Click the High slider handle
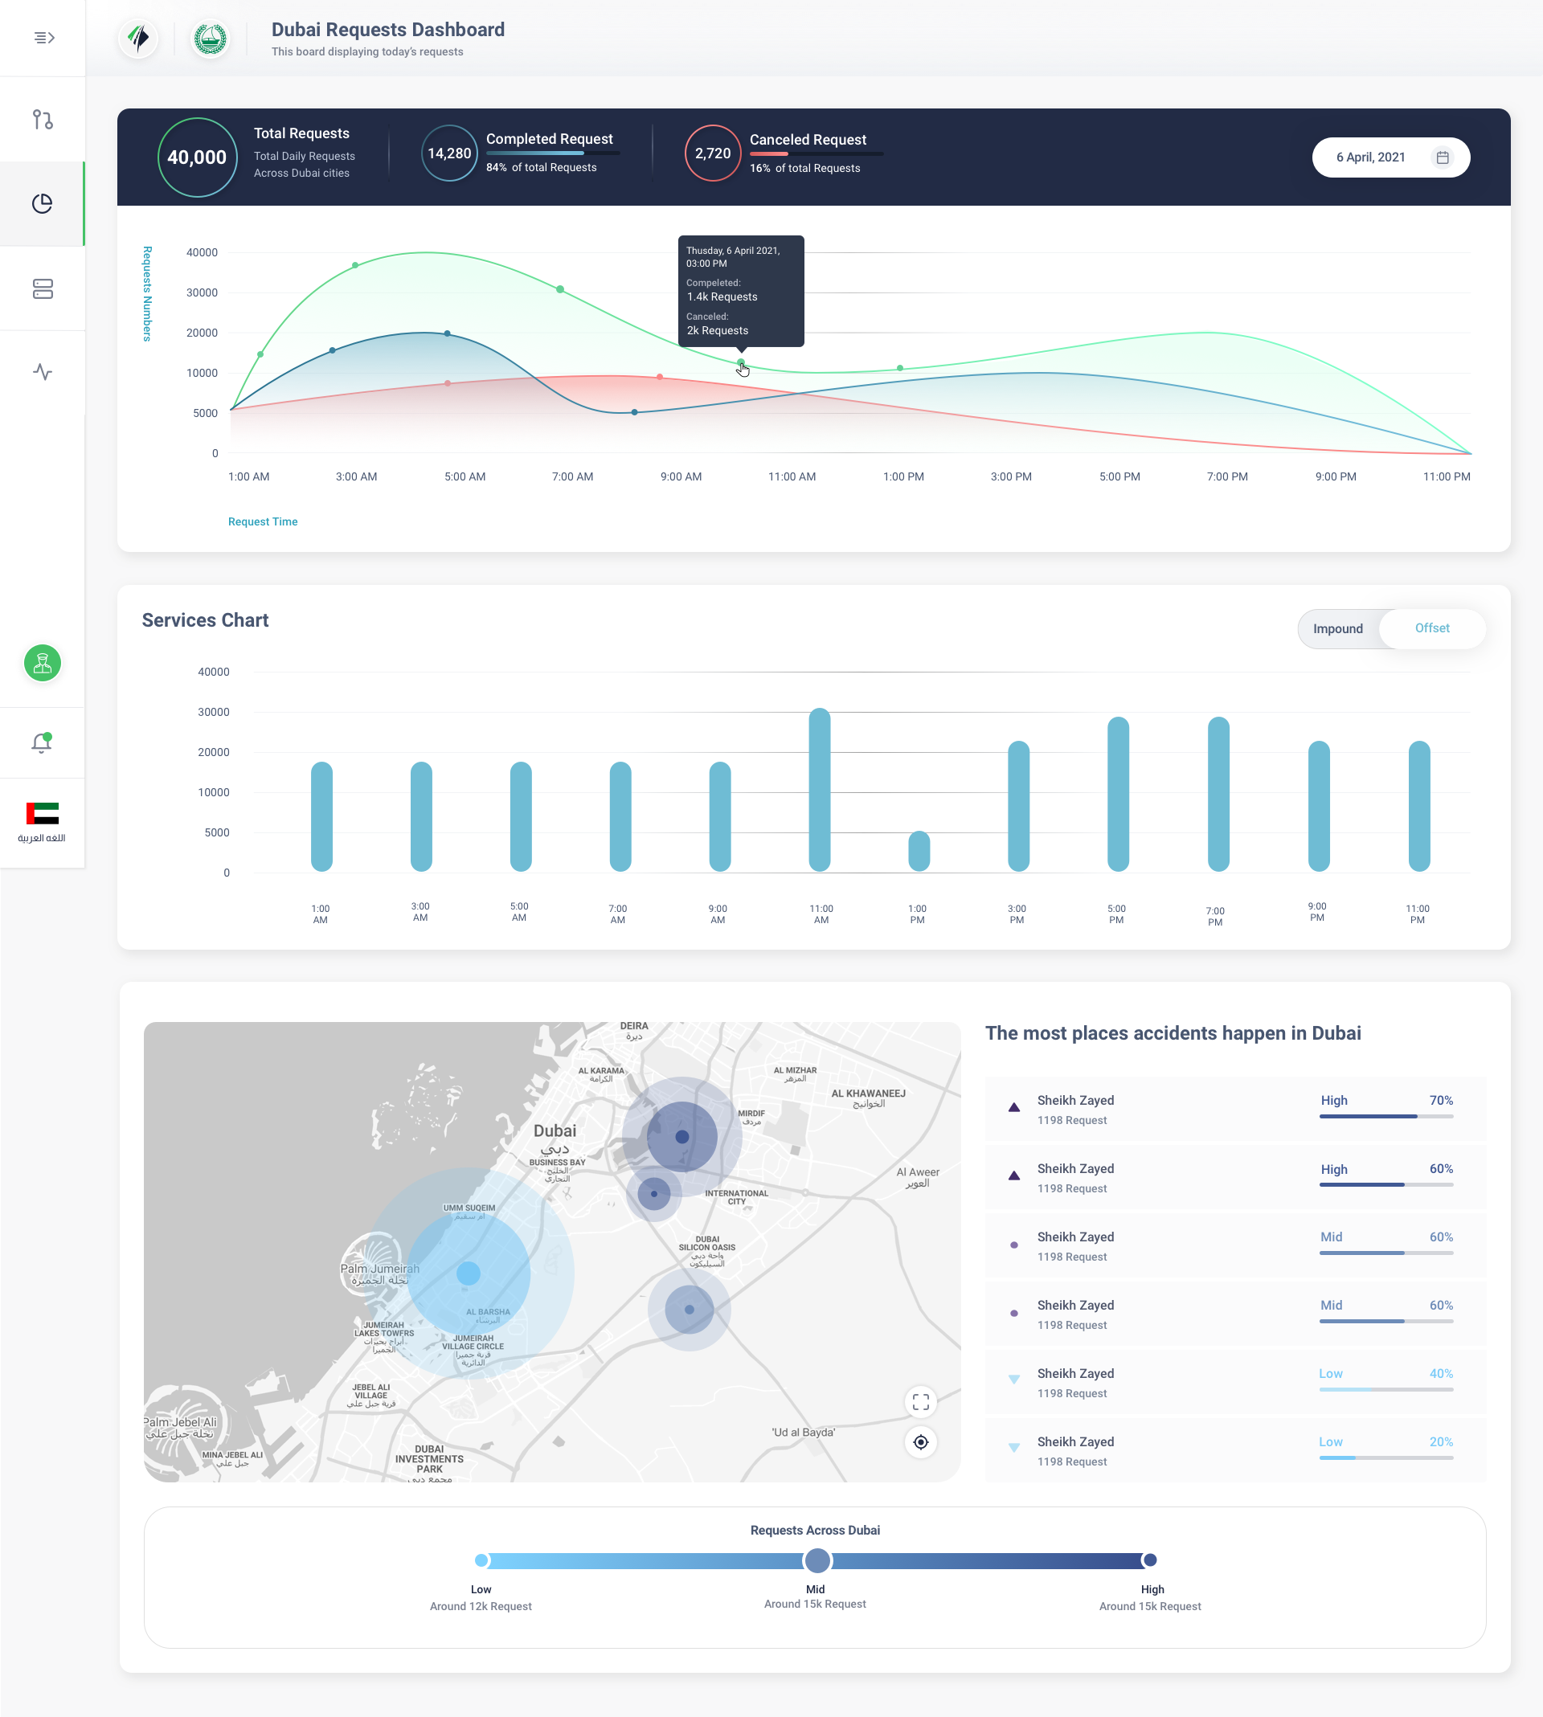Viewport: 1543px width, 1717px height. click(1150, 1560)
